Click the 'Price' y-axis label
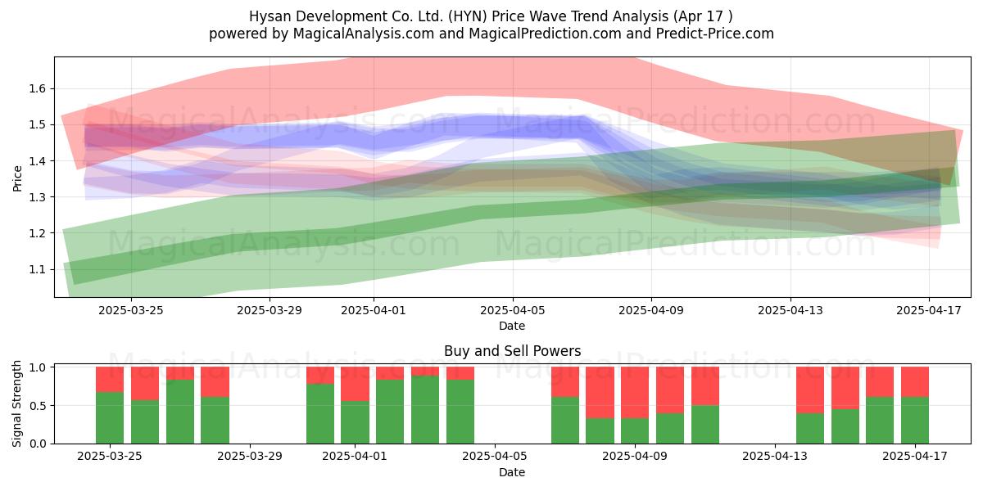 click(x=18, y=178)
